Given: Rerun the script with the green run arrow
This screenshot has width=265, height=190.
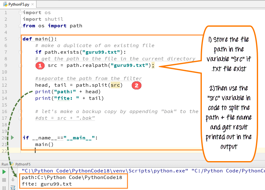Looking at the screenshot, I should click(4, 171).
